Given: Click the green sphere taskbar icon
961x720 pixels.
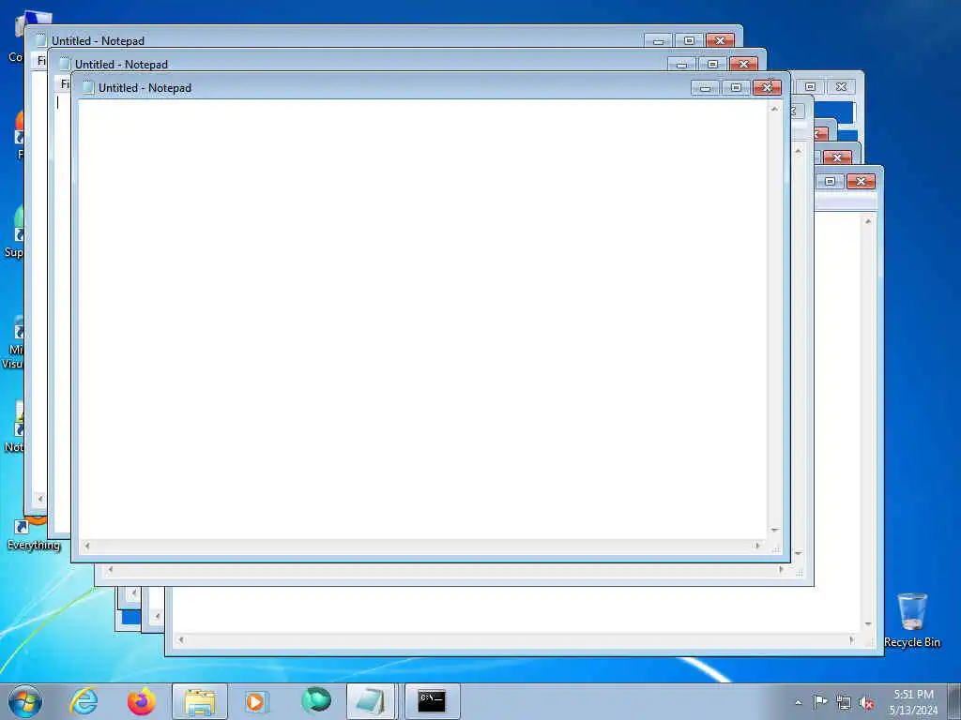Looking at the screenshot, I should click(315, 699).
